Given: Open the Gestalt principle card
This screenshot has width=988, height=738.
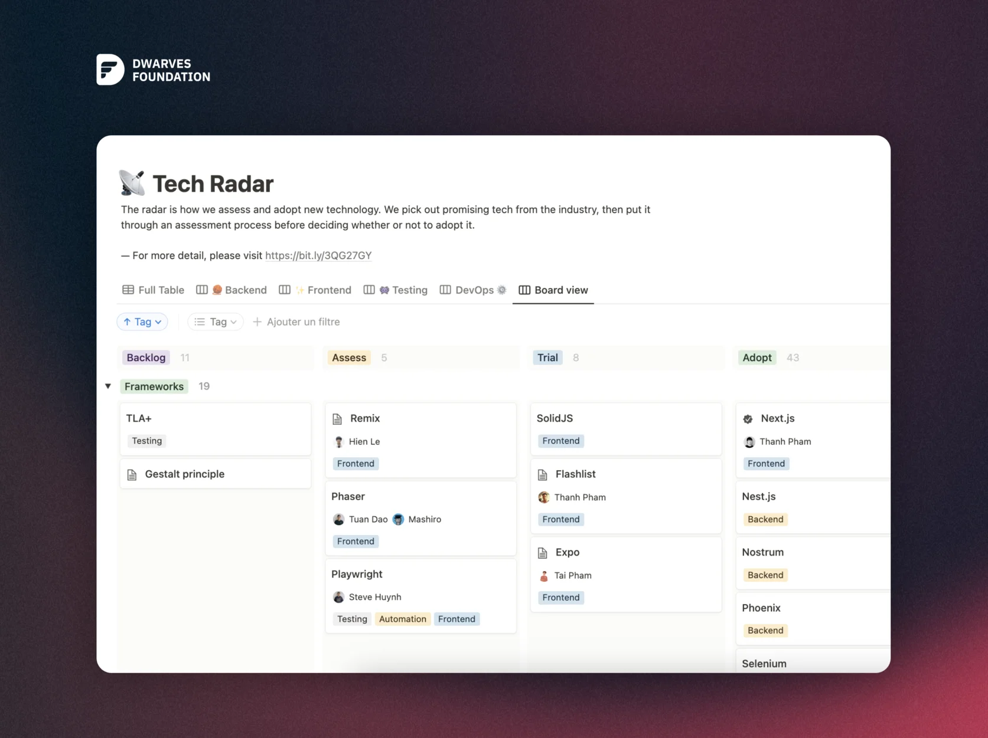Looking at the screenshot, I should tap(215, 474).
